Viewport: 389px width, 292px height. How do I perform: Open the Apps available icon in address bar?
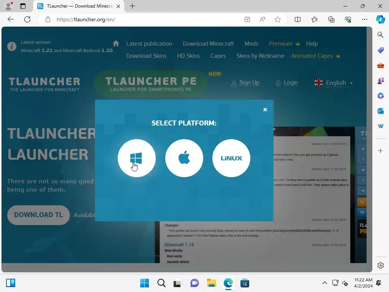click(x=247, y=19)
